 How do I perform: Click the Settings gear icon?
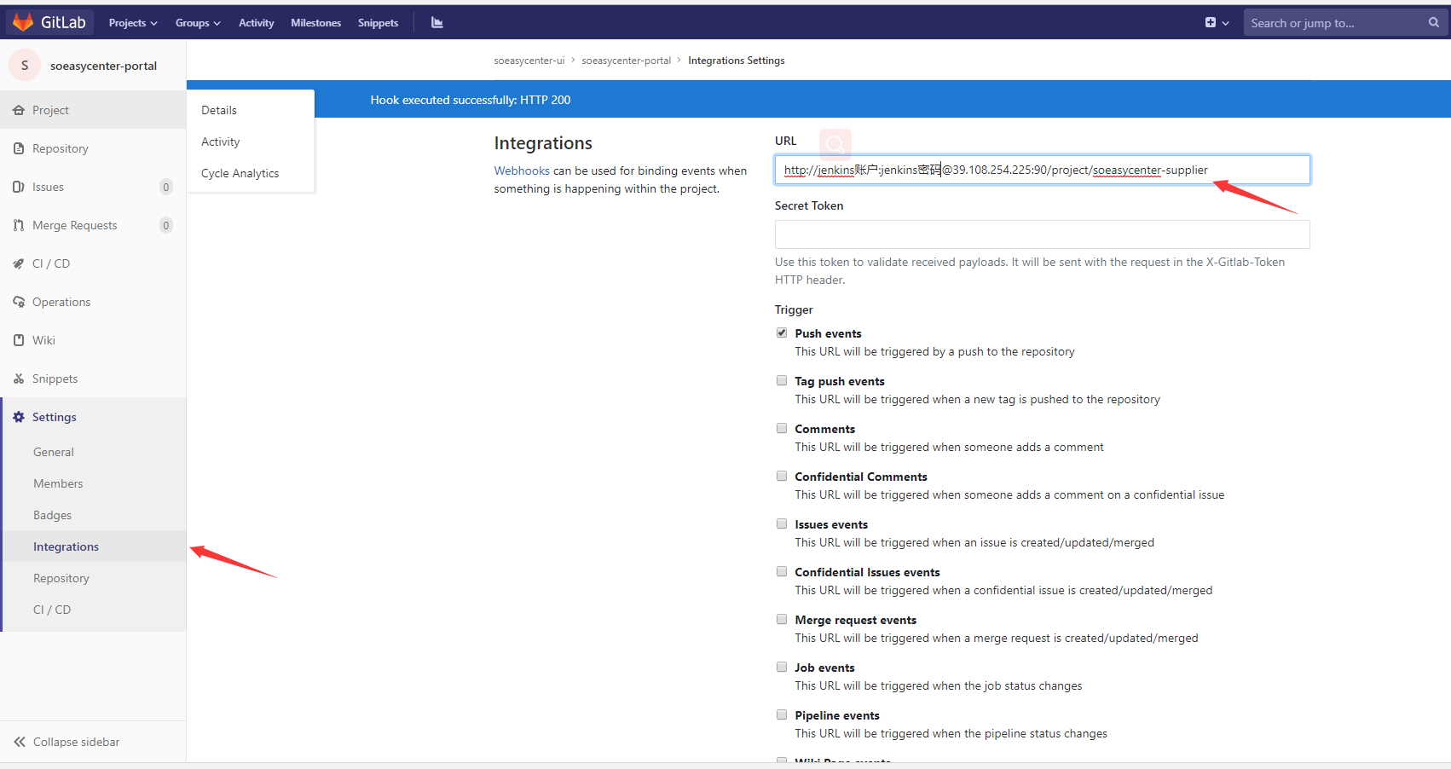[19, 417]
